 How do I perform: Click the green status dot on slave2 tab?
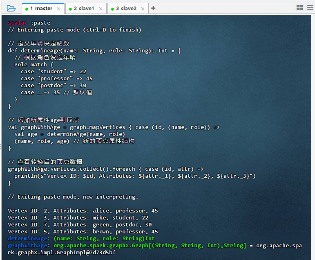click(112, 9)
